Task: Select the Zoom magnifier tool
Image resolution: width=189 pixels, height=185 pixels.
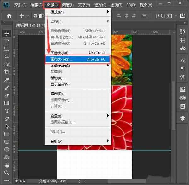Action: (x=7, y=172)
